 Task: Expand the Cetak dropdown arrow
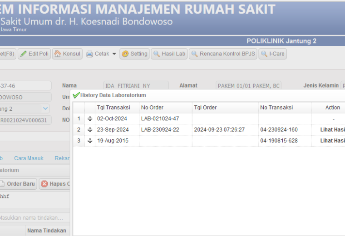pos(114,54)
